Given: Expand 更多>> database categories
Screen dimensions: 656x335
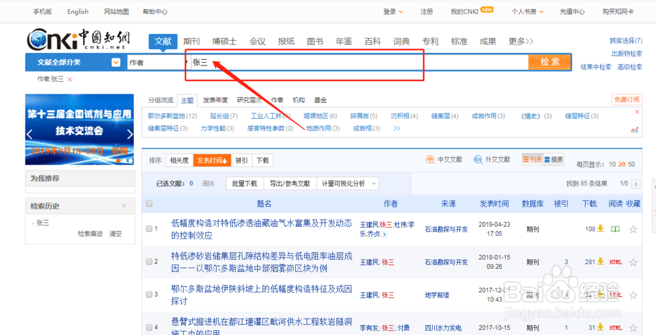Looking at the screenshot, I should tap(521, 41).
